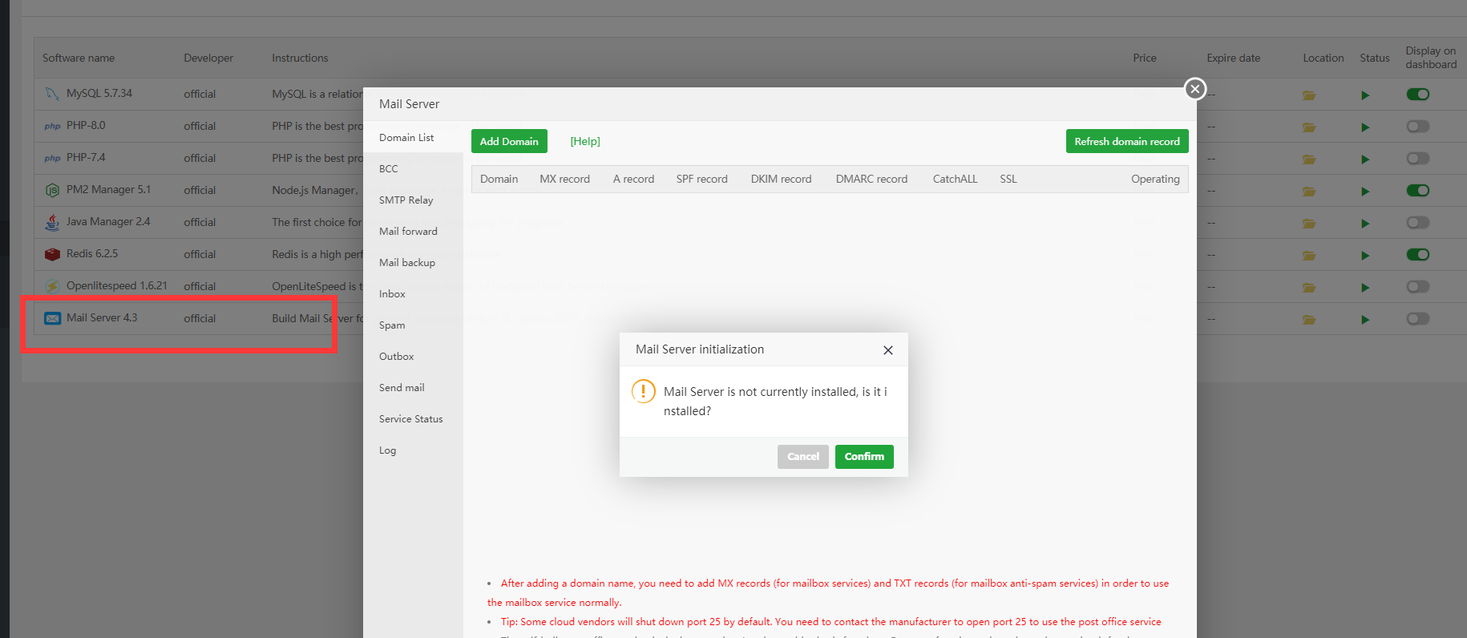Click the PM2 Manager status play icon

click(1365, 192)
